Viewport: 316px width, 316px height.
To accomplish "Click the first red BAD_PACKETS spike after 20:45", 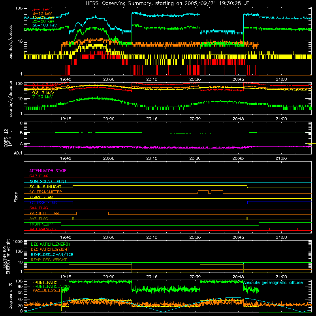I will click(270, 229).
